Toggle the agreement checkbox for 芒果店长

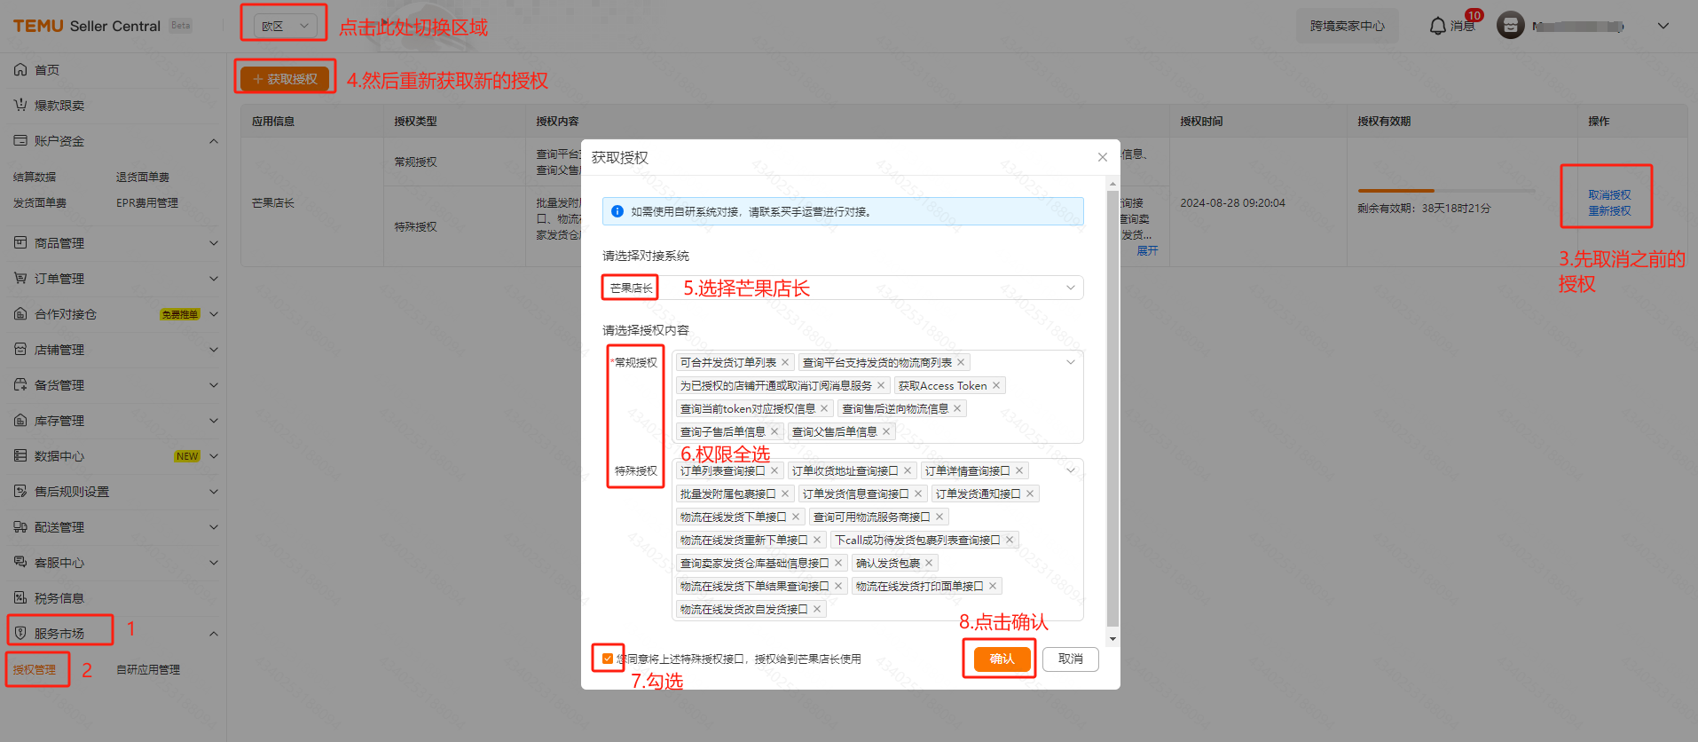(x=608, y=659)
